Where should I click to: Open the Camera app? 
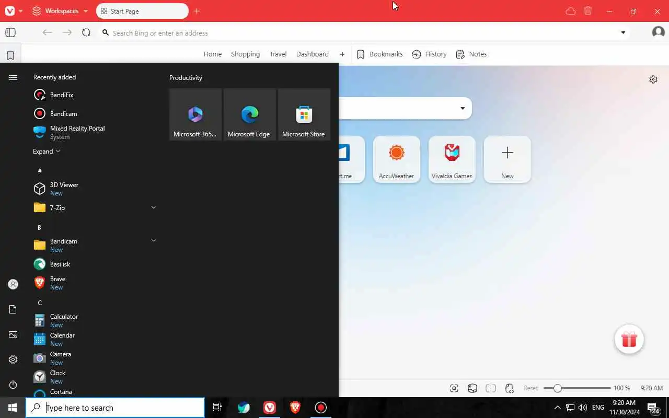coord(94,358)
